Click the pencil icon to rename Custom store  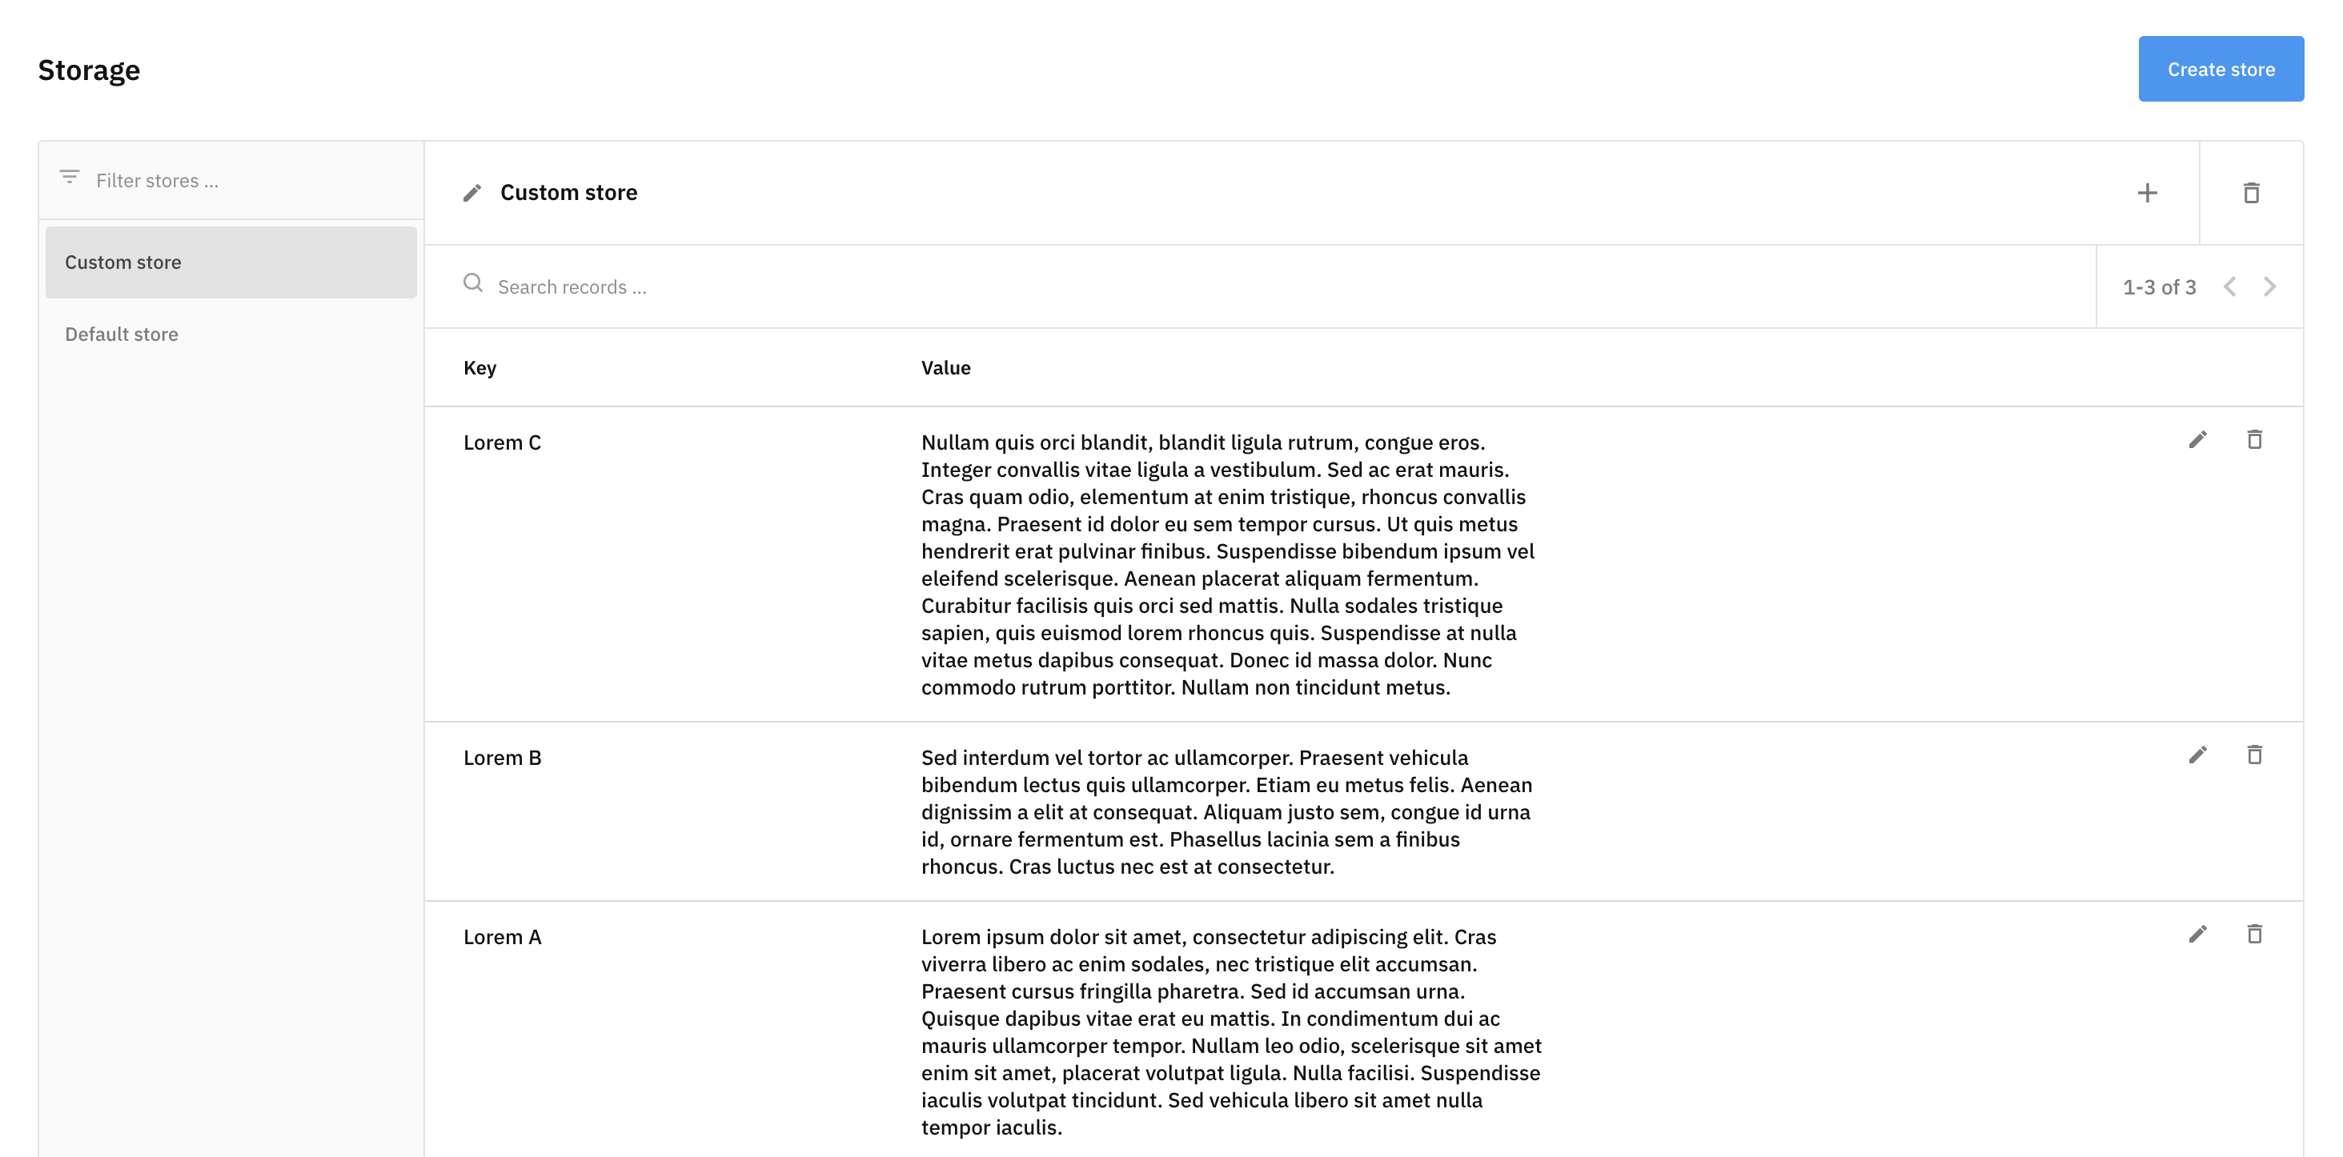pos(471,193)
